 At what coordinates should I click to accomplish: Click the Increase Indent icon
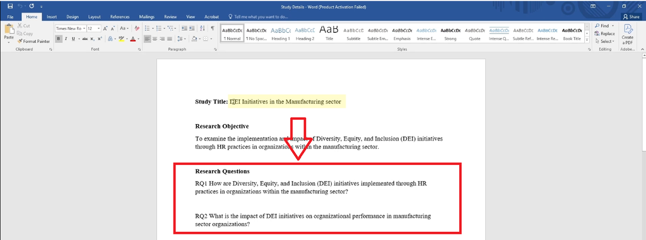click(x=192, y=28)
